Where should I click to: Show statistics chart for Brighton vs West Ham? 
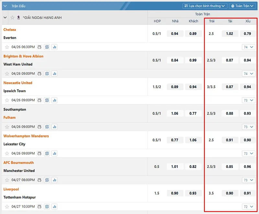54,74
